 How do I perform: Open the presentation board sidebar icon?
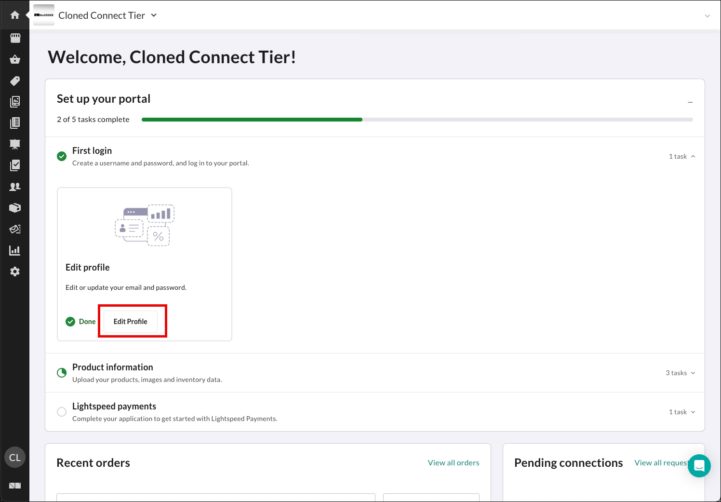(x=15, y=144)
